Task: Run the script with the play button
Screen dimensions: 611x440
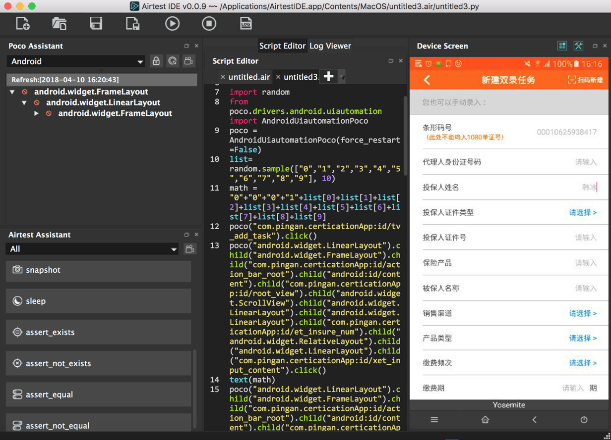Action: (x=172, y=24)
